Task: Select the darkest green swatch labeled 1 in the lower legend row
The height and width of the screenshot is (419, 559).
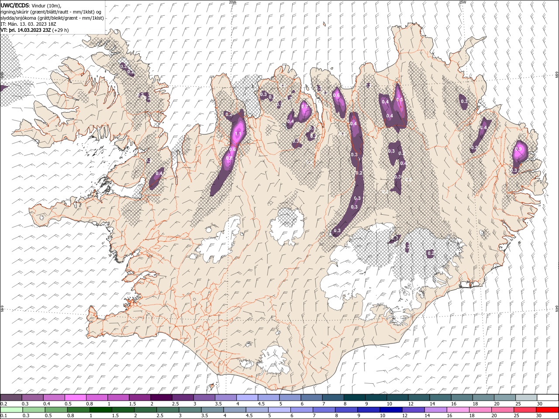Action: (101, 410)
